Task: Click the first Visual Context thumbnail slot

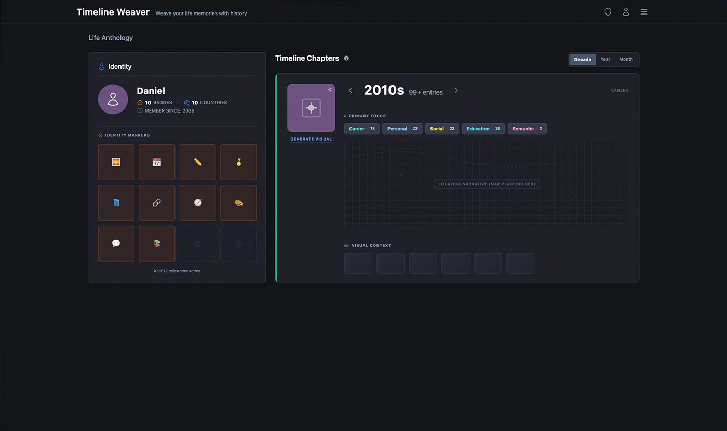Action: click(358, 263)
